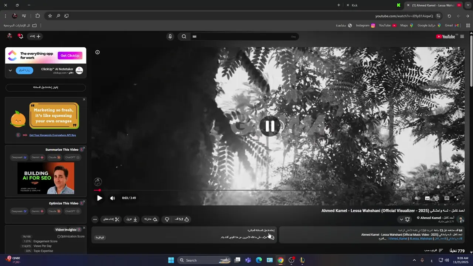The height and width of the screenshot is (266, 473).
Task: Click Get ClickUp ad button
Action: (x=70, y=55)
